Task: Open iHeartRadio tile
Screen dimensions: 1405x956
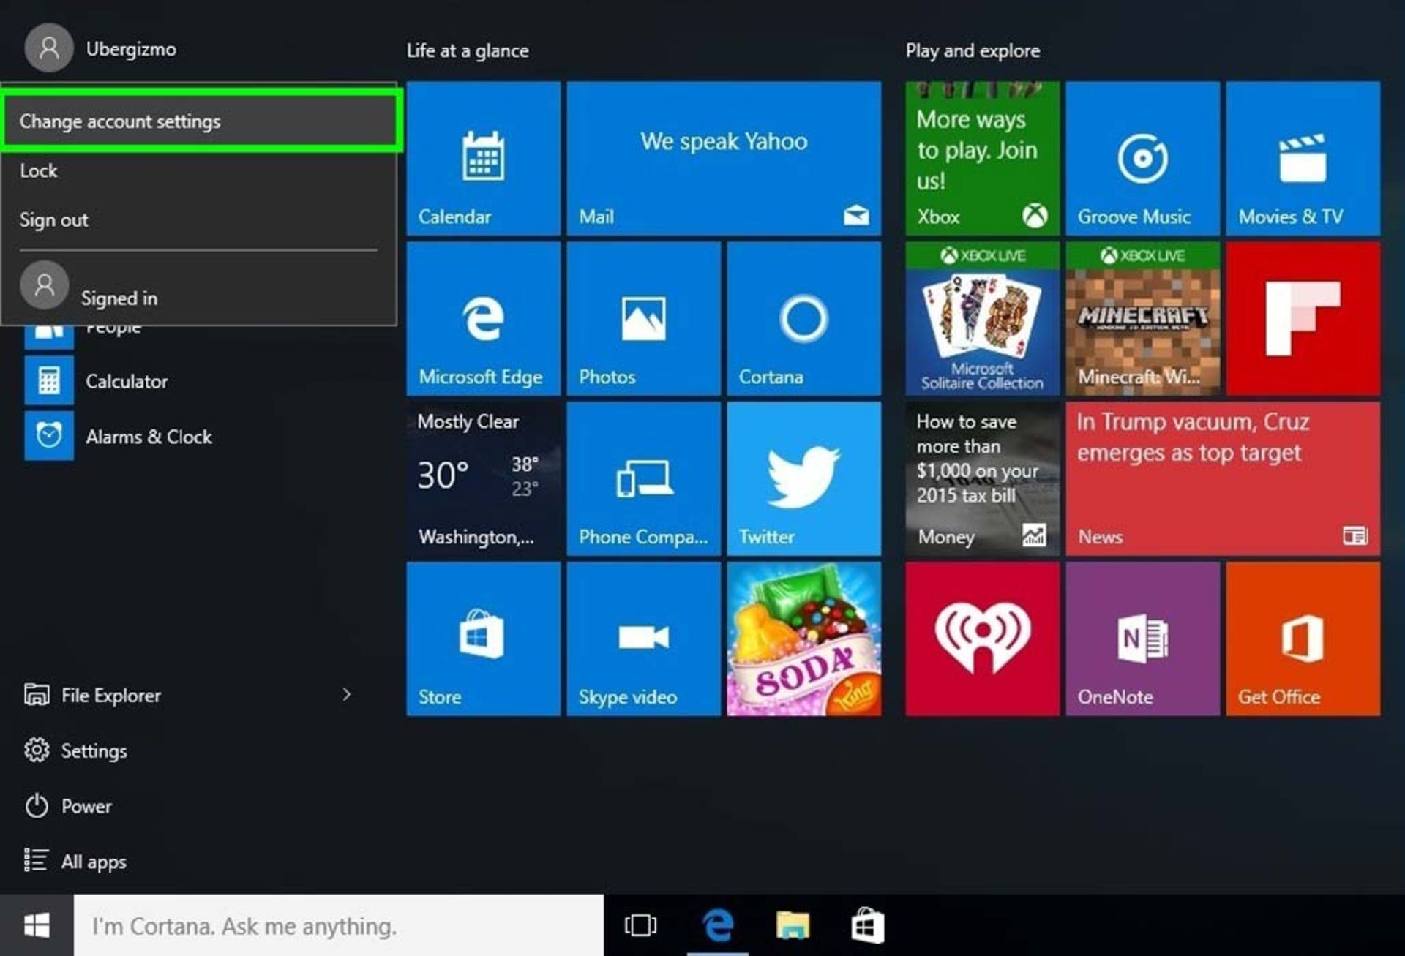Action: (x=982, y=639)
